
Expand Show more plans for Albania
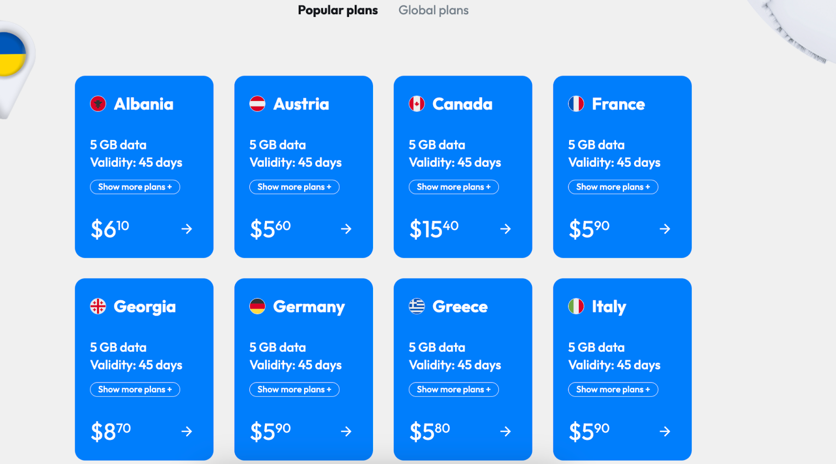[x=135, y=187]
